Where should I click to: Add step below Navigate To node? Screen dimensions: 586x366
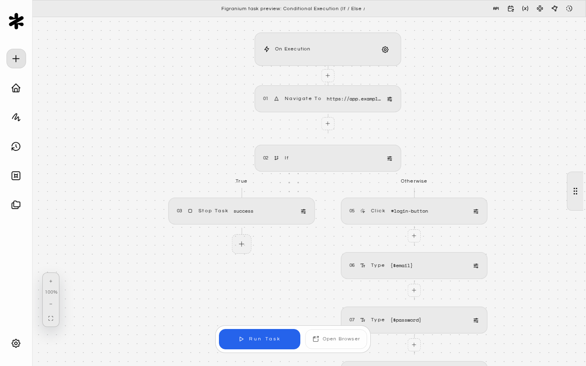coord(328,124)
